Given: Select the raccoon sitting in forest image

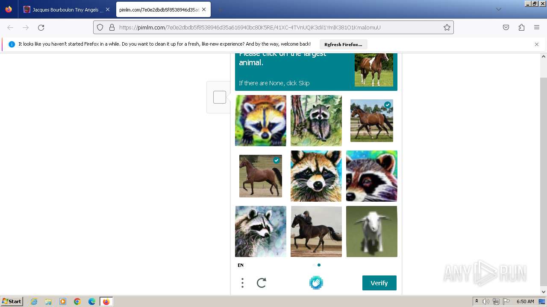Looking at the screenshot, I should click(x=316, y=121).
